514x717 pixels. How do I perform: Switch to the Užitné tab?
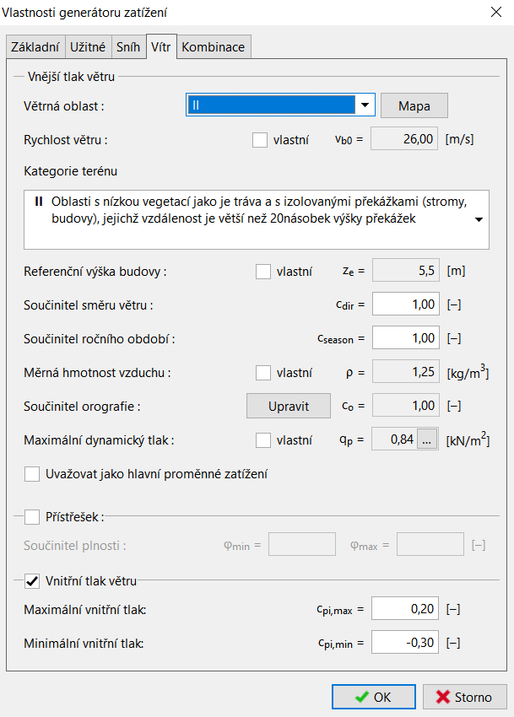88,46
